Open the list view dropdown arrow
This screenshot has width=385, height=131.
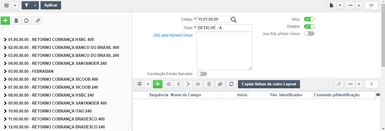tap(148, 84)
